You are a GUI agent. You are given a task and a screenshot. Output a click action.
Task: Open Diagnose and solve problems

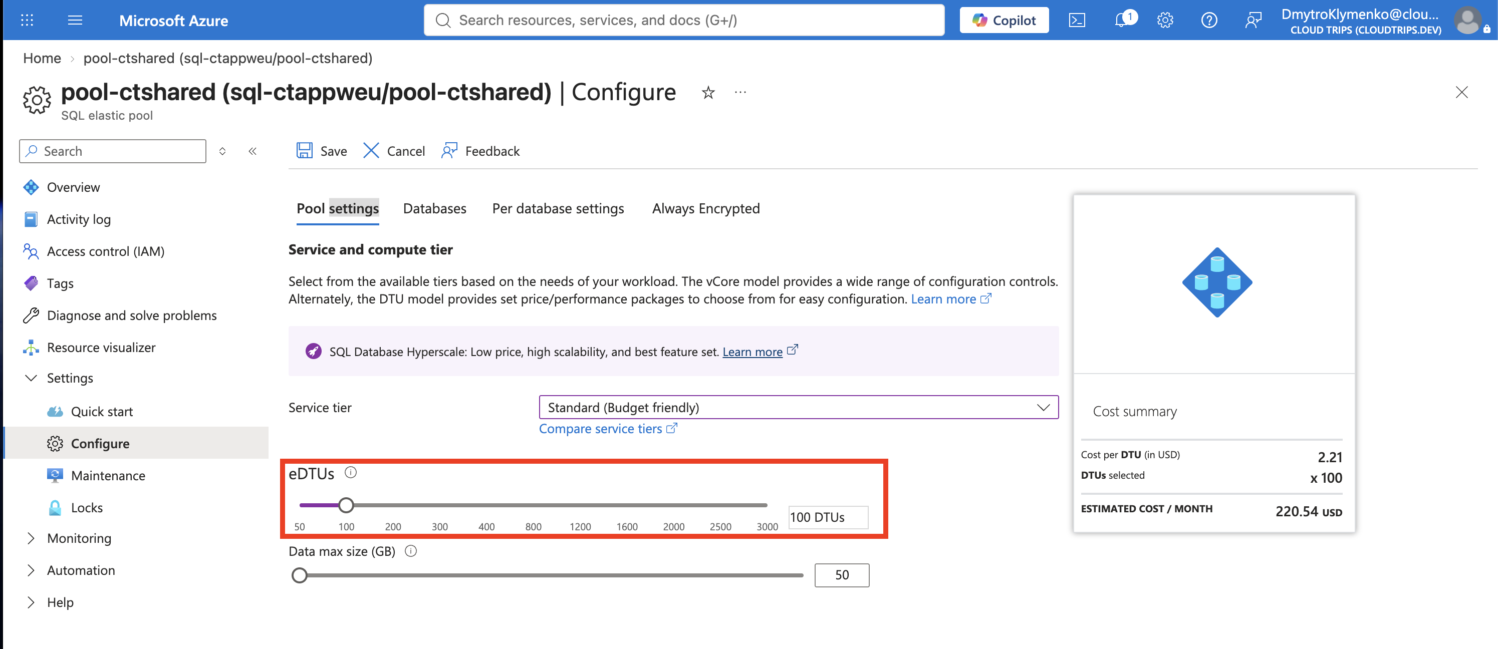click(131, 315)
